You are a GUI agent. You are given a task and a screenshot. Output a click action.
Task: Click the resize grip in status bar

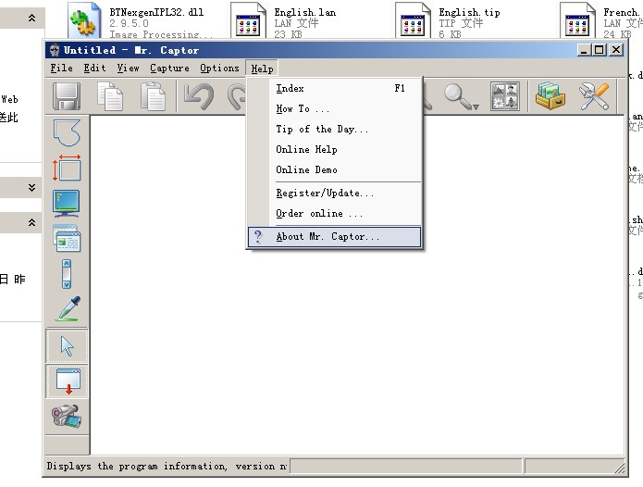pos(619,468)
